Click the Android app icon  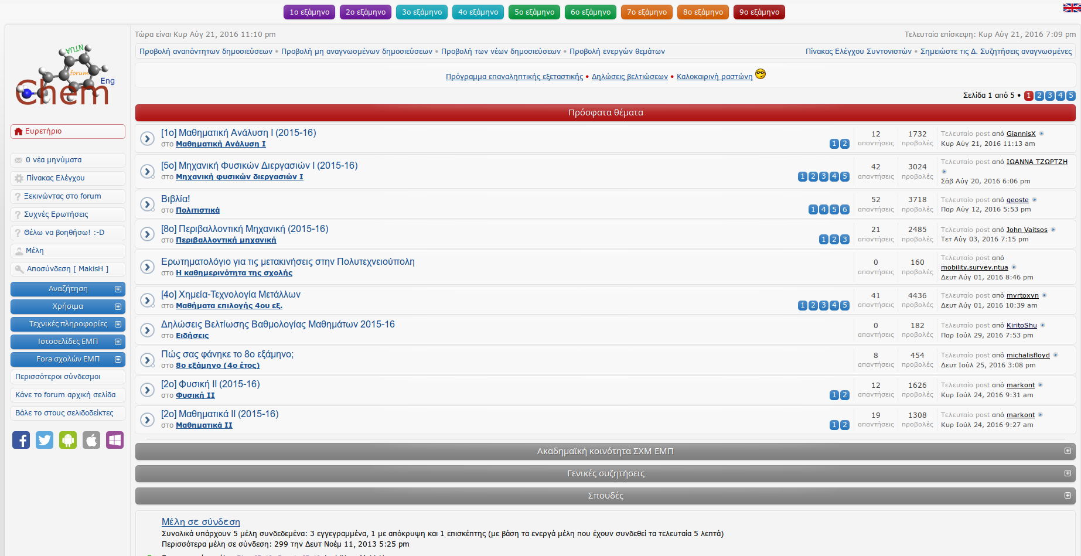[68, 440]
